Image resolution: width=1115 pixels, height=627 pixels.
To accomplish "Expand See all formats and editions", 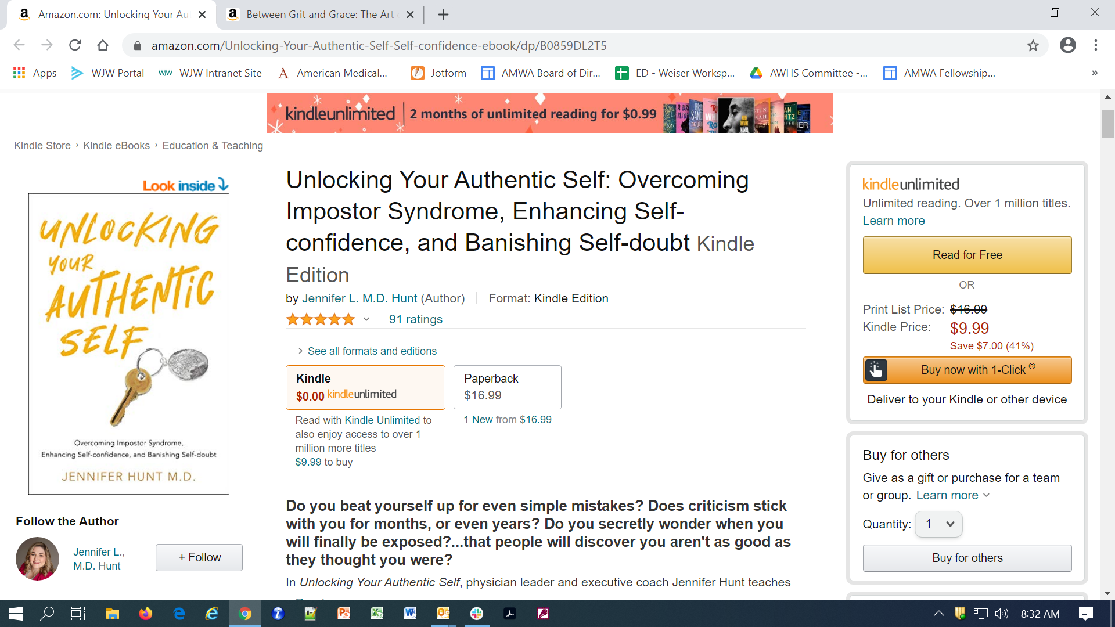I will (372, 351).
